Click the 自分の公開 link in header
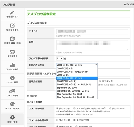Screen dimensions: 134x127 [x=129, y=4]
